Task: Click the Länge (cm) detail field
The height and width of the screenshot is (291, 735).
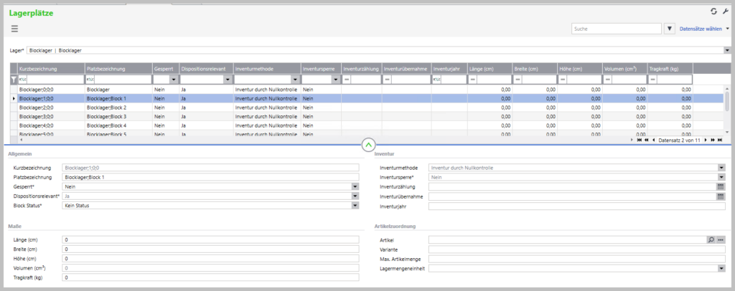Action: 210,239
